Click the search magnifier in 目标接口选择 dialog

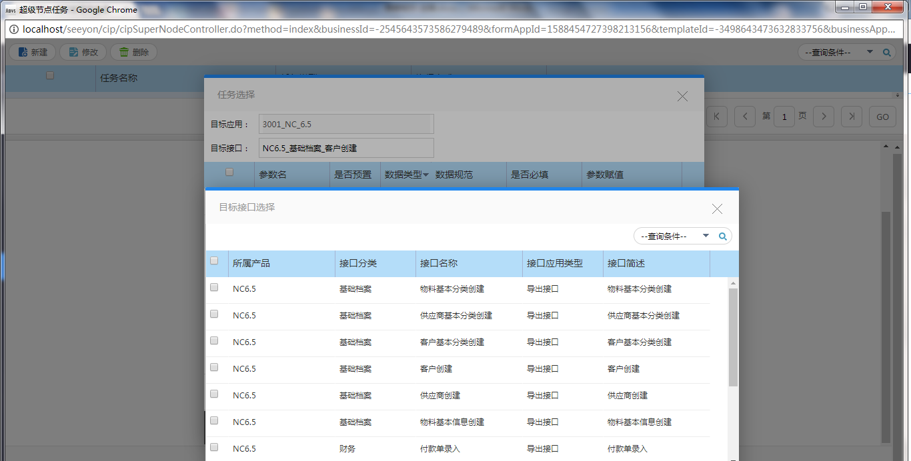click(722, 236)
